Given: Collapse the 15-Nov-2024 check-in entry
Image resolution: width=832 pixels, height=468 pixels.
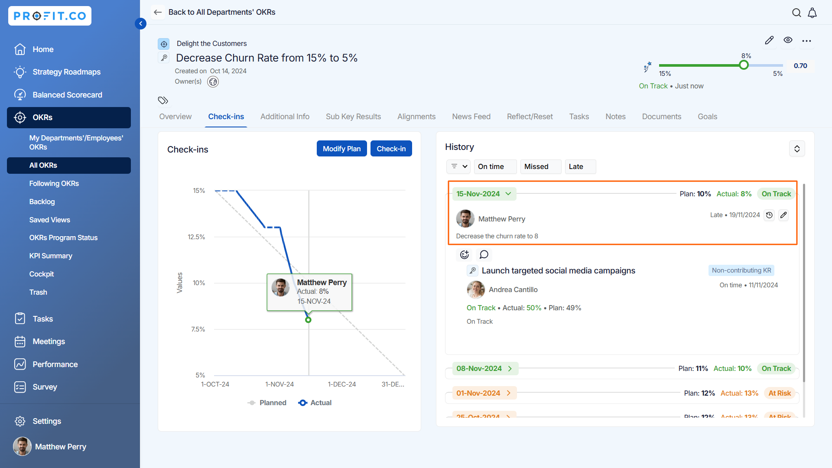Looking at the screenshot, I should click(x=508, y=194).
